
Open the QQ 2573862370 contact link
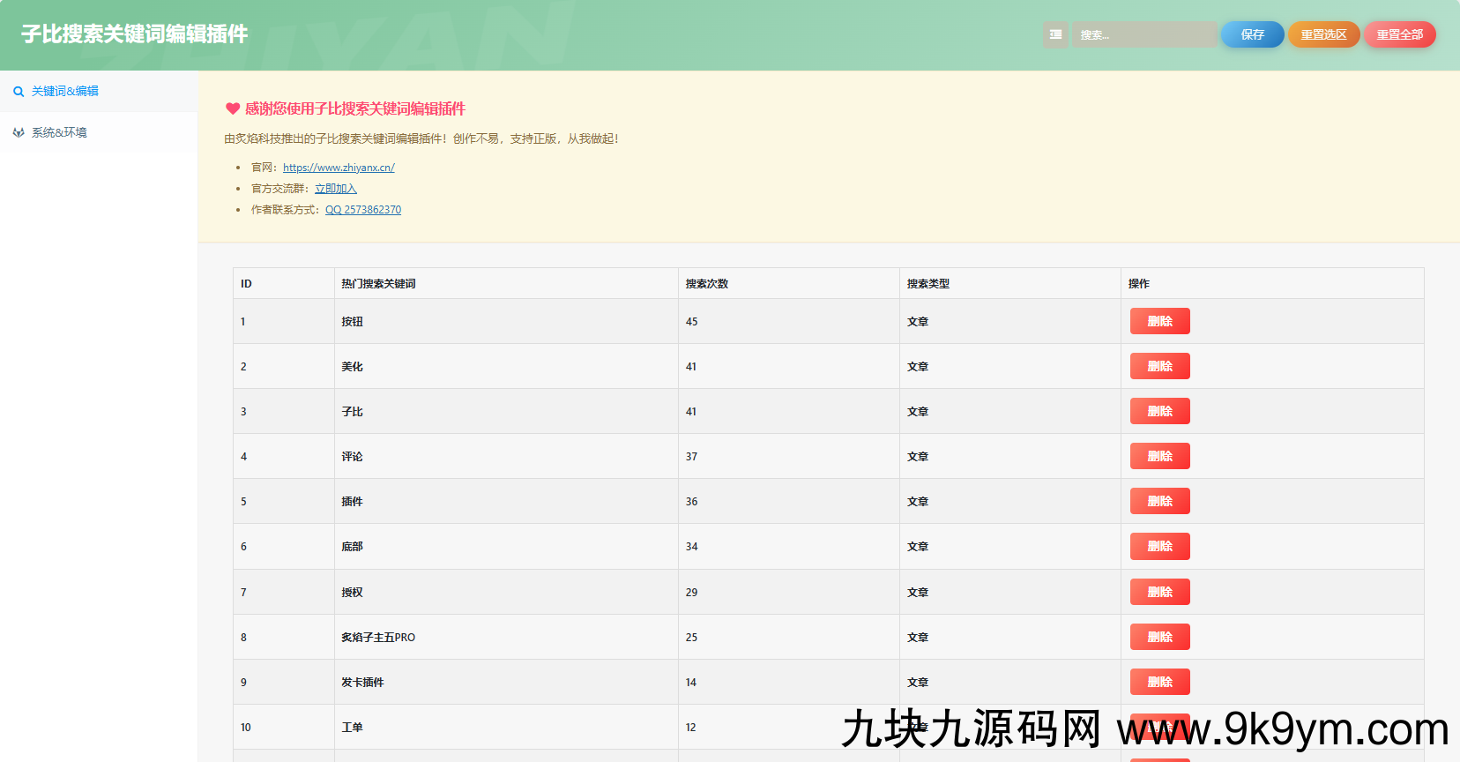pos(362,210)
